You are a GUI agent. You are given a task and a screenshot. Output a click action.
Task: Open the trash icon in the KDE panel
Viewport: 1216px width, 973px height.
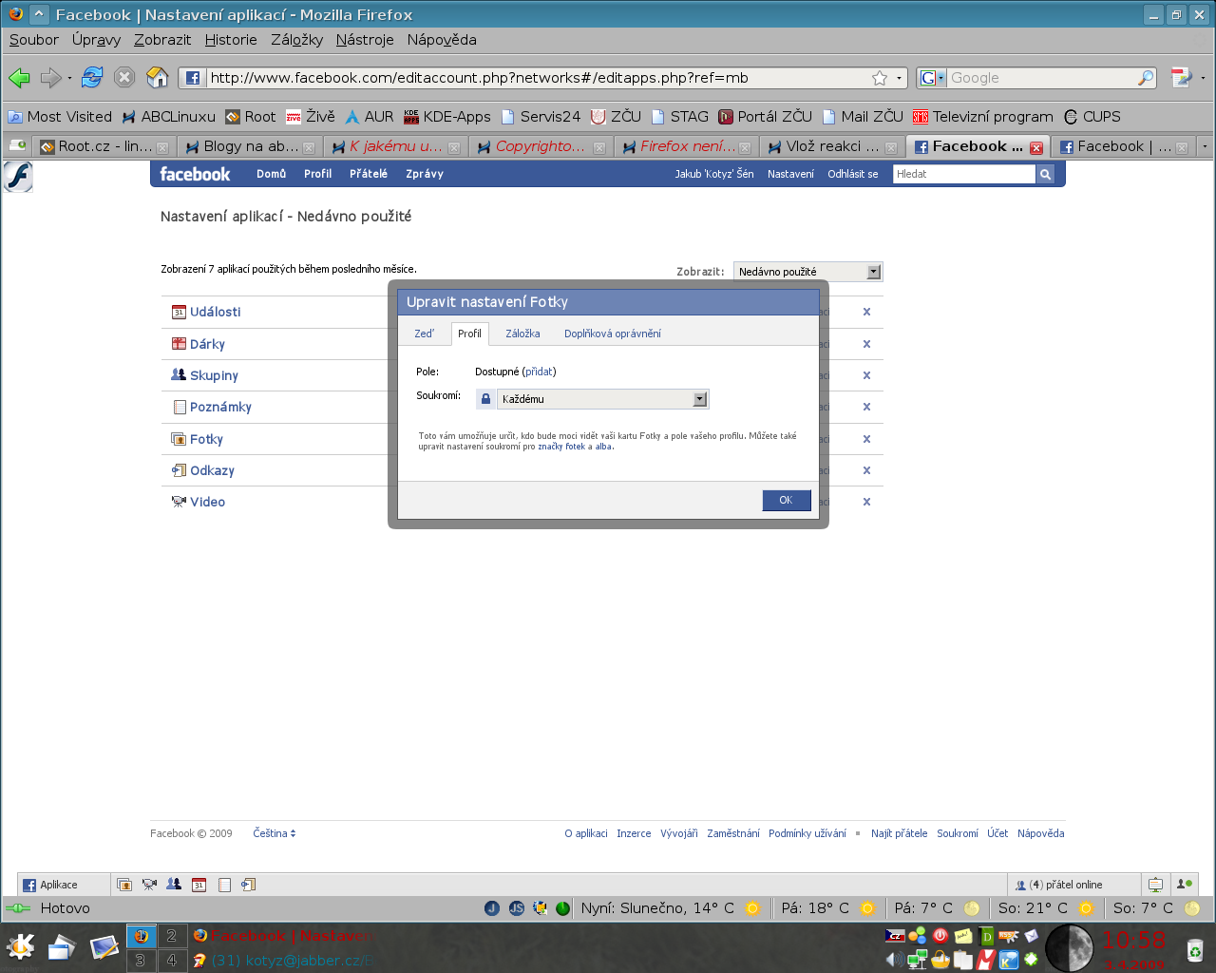(x=1194, y=949)
